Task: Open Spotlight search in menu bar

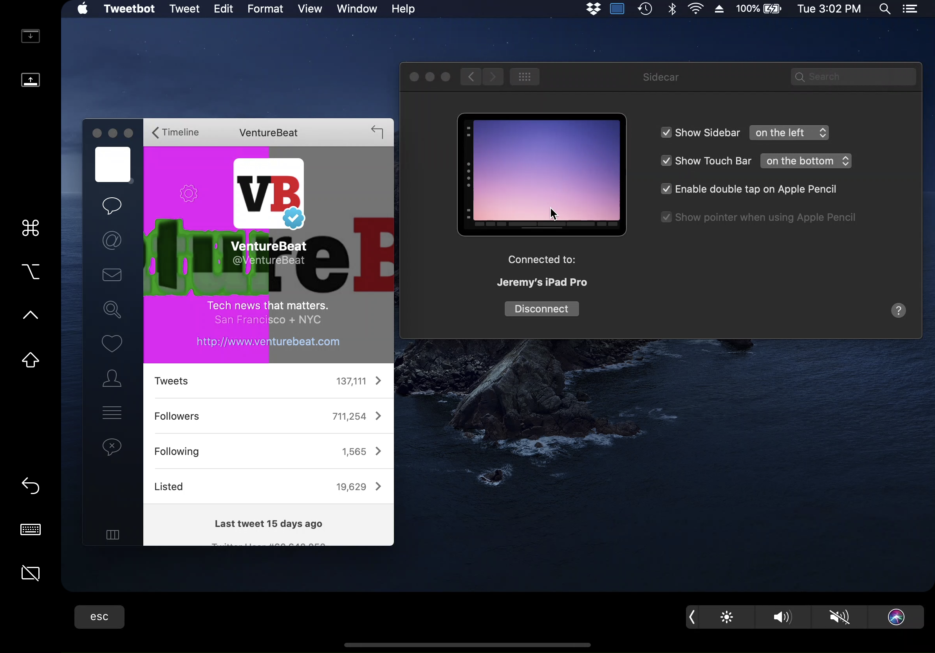Action: [884, 9]
